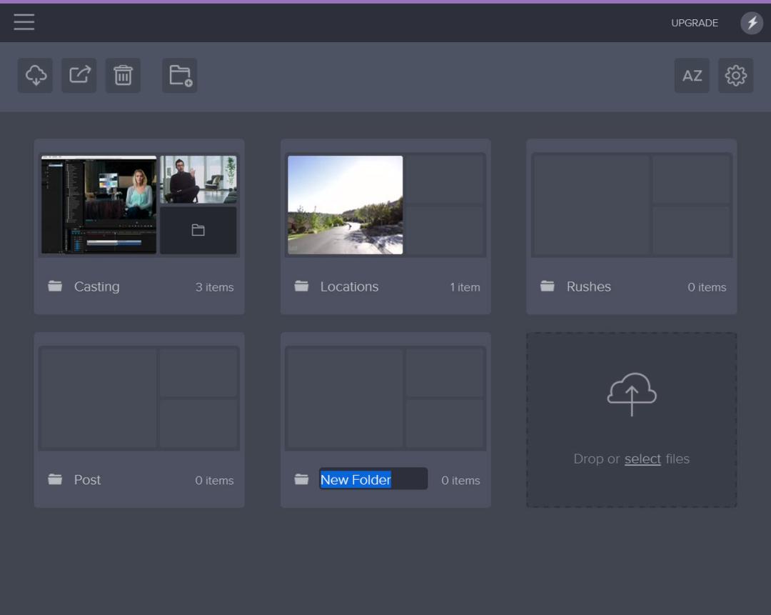Viewport: 771px width, 615px height.
Task: Click the trash delete icon
Action: point(123,75)
